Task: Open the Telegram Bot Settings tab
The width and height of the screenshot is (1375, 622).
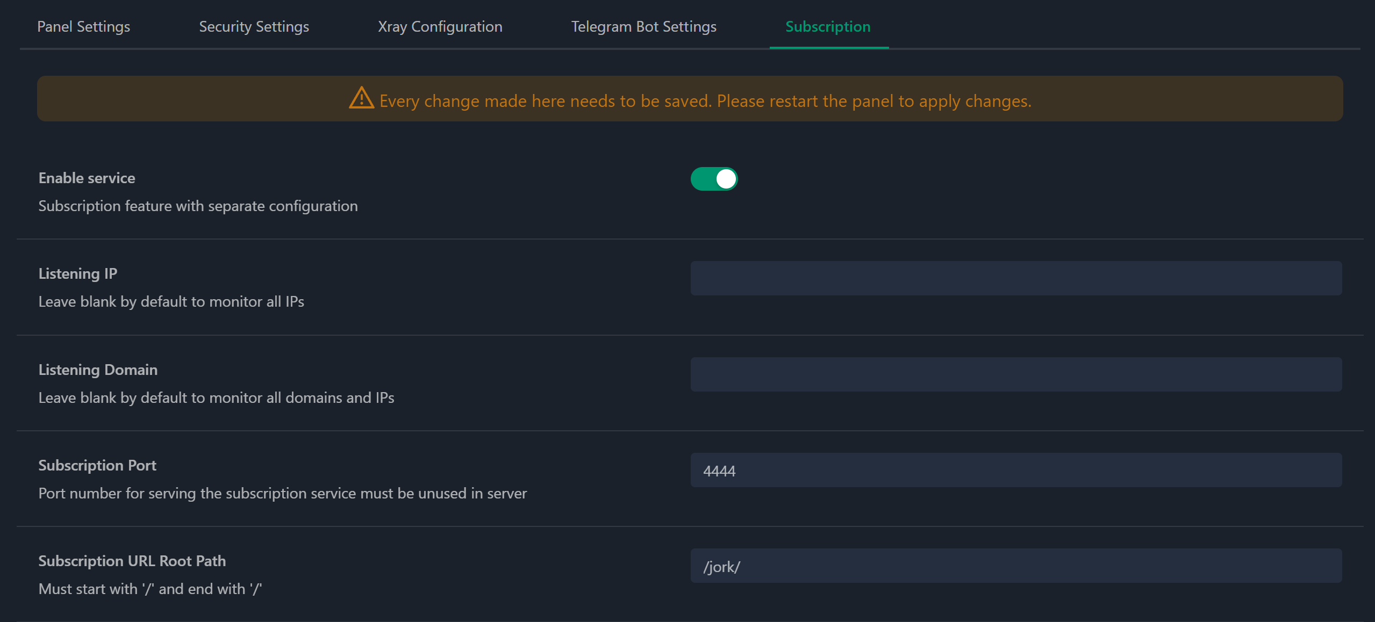Action: click(x=643, y=26)
